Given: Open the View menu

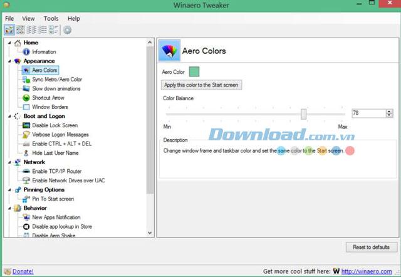Looking at the screenshot, I should tap(29, 19).
